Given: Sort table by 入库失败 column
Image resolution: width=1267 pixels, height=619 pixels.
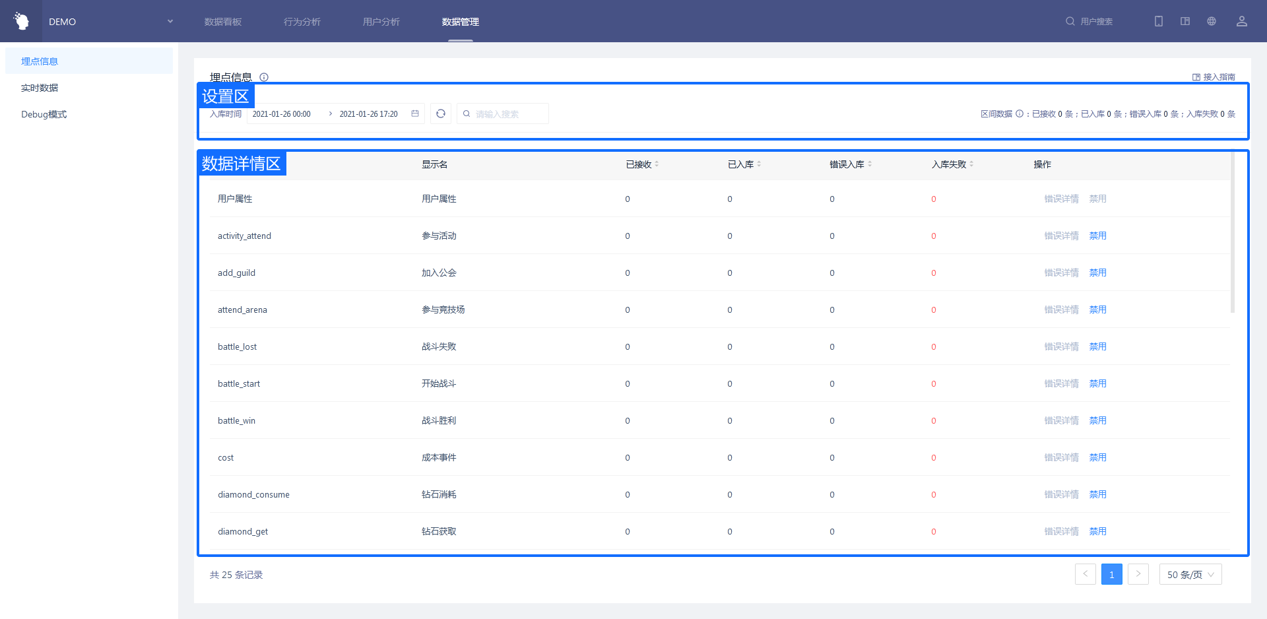Looking at the screenshot, I should coord(971,164).
